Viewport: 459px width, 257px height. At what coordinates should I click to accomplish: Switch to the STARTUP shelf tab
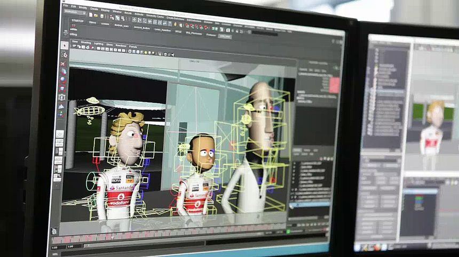pyautogui.click(x=77, y=21)
